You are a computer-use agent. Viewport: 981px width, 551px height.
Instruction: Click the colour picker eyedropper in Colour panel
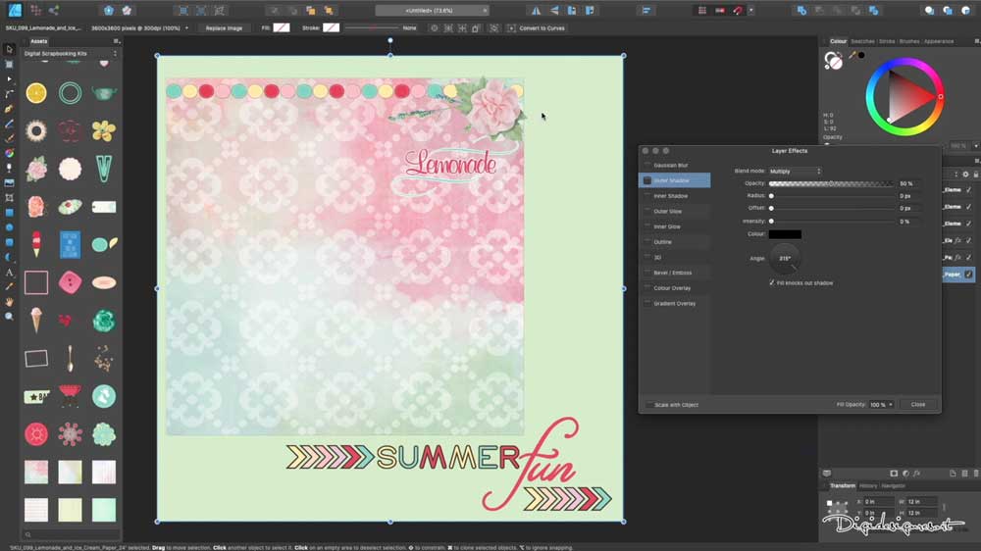click(852, 55)
